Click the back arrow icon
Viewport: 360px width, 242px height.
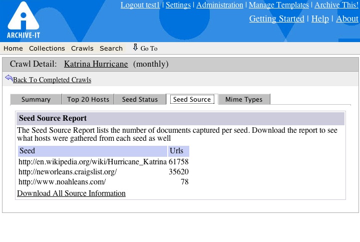click(x=9, y=79)
